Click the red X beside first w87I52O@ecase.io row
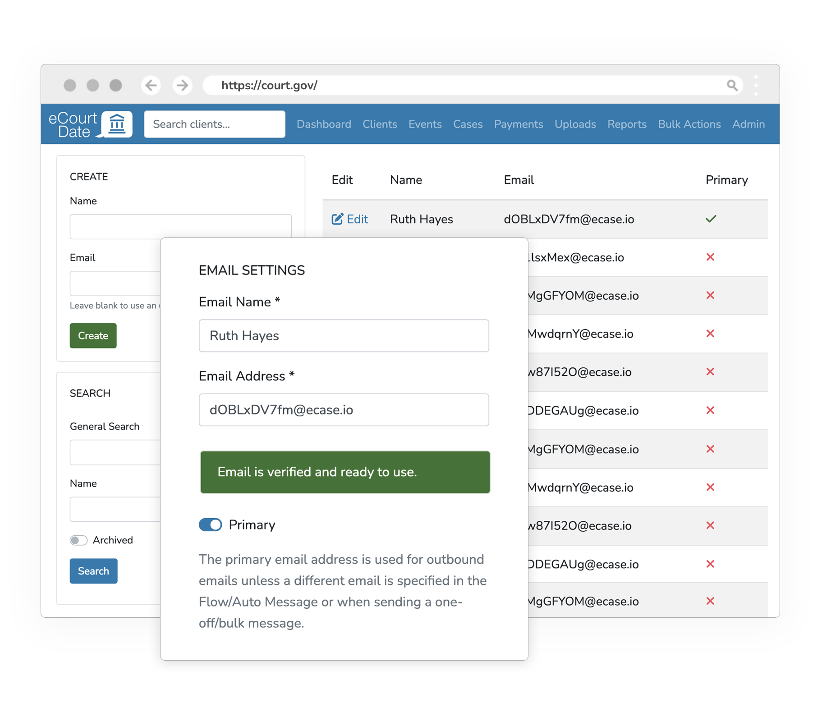 (x=710, y=372)
